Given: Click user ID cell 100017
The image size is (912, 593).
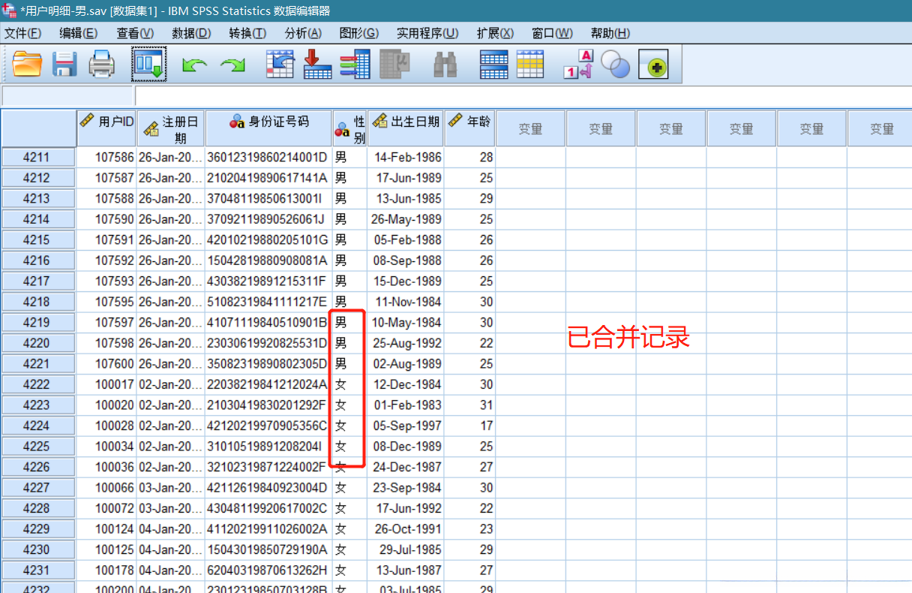Looking at the screenshot, I should coord(106,384).
